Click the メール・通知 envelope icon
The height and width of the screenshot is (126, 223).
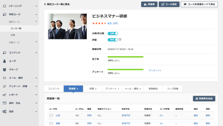coord(4,78)
